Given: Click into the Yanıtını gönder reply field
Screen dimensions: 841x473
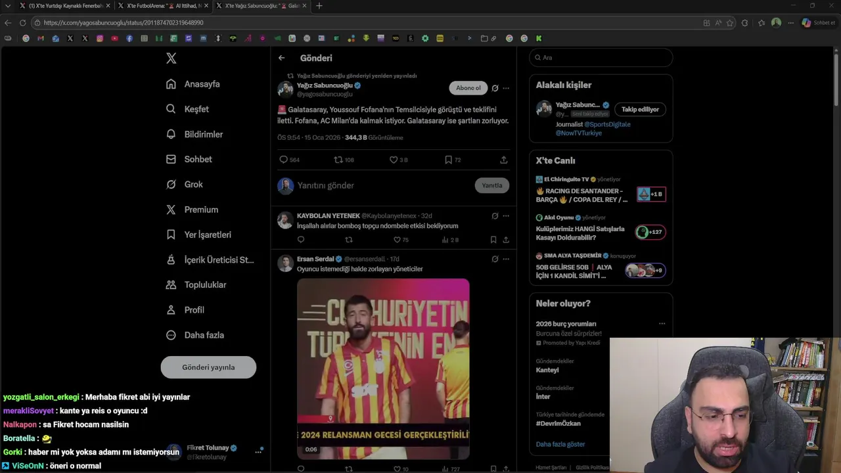Looking at the screenshot, I should [383, 185].
